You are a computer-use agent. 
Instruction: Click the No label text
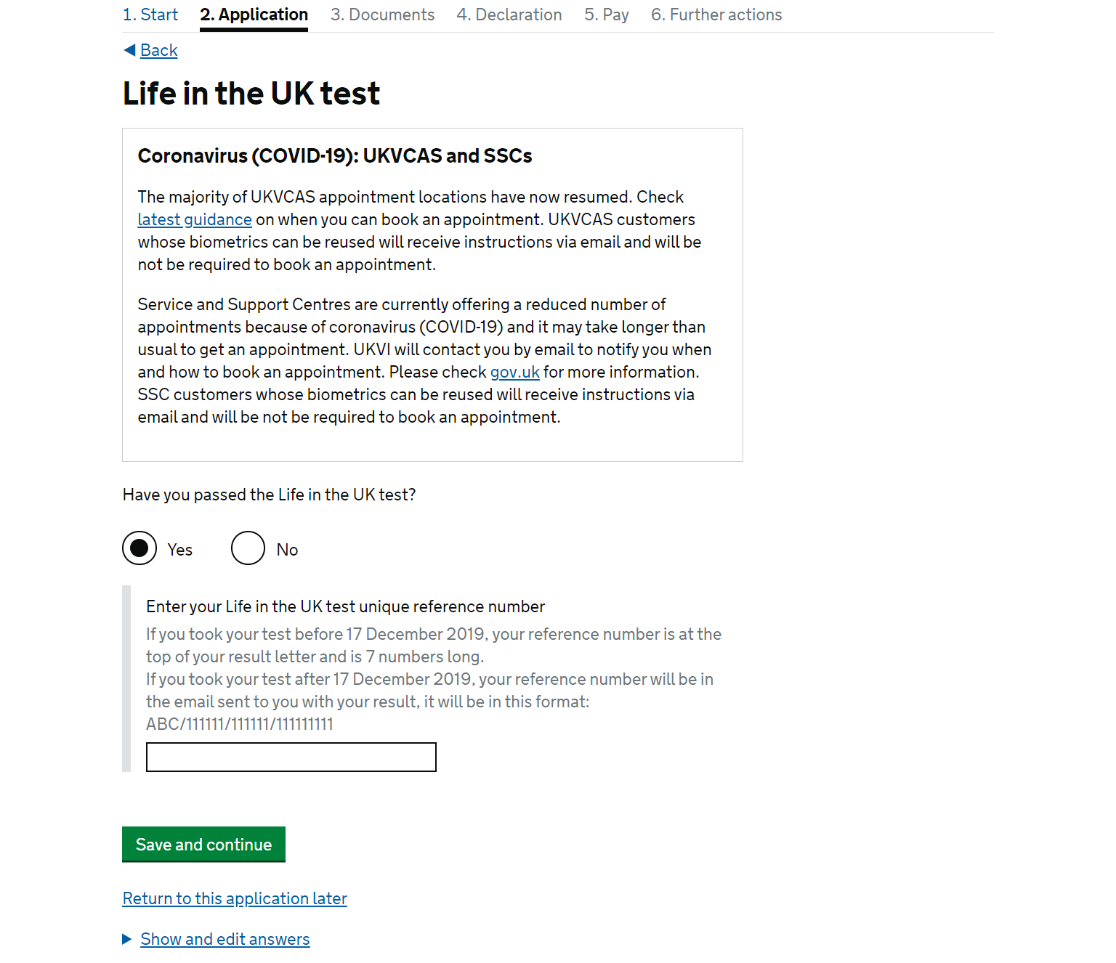point(287,550)
